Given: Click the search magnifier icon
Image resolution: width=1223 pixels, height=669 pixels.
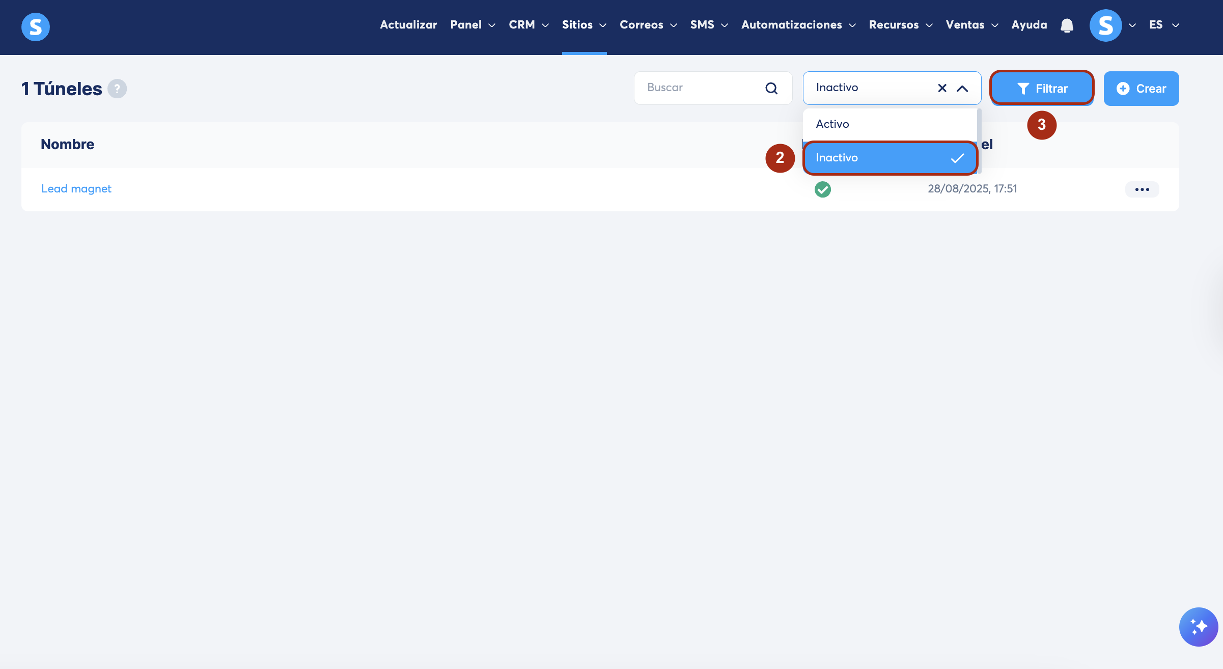Looking at the screenshot, I should tap(771, 88).
